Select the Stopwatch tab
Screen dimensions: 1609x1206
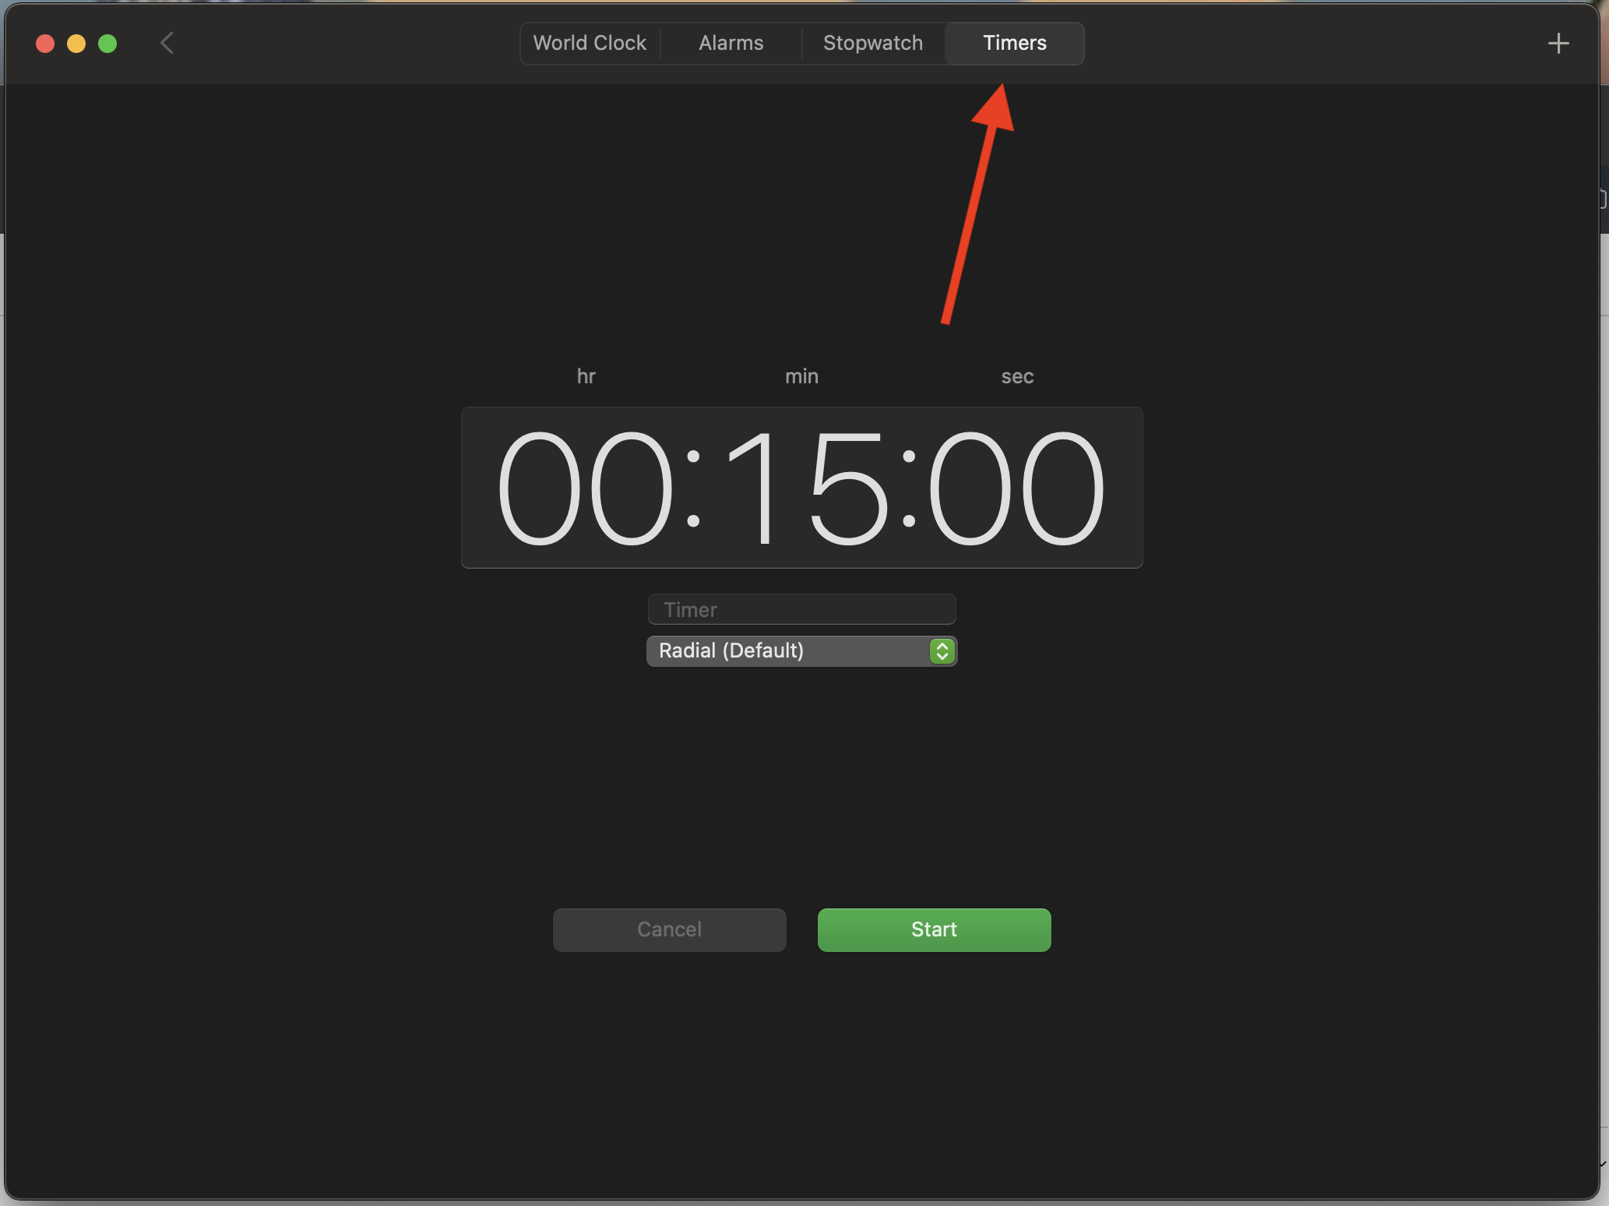point(872,43)
